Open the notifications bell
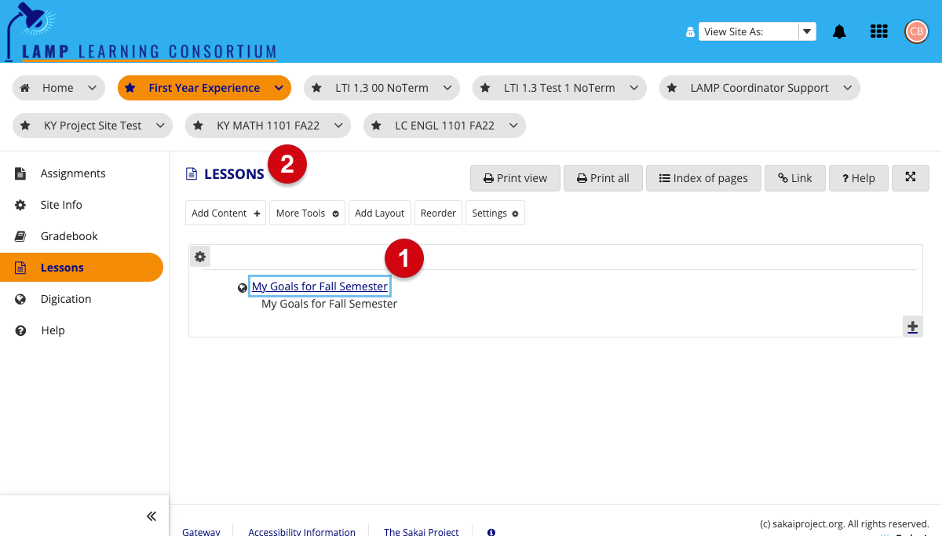942x536 pixels. coord(839,31)
